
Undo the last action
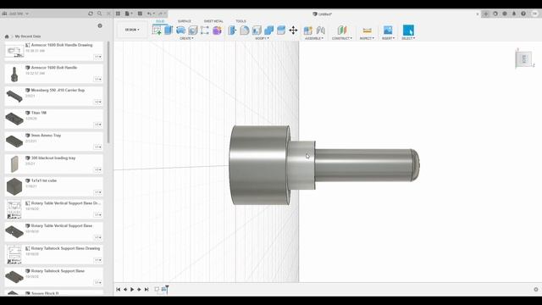(x=150, y=14)
